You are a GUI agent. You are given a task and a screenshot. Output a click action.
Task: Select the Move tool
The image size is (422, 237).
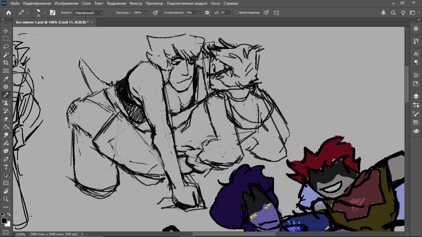pyautogui.click(x=6, y=31)
